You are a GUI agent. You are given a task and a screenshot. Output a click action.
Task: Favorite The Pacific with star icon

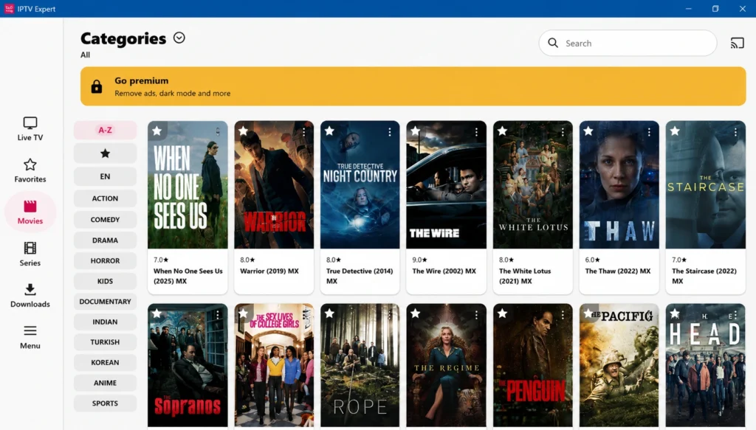pos(588,313)
